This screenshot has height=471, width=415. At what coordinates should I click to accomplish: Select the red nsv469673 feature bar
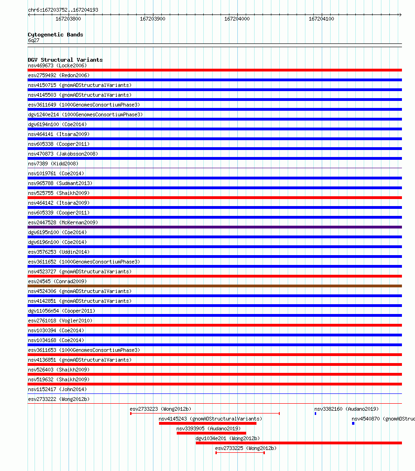pyautogui.click(x=214, y=70)
